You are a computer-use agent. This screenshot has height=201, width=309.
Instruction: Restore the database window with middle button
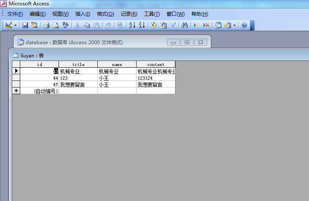(187, 43)
